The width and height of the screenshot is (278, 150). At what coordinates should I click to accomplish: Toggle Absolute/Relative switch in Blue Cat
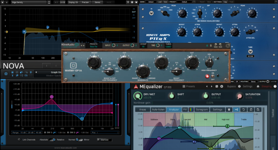52,140
